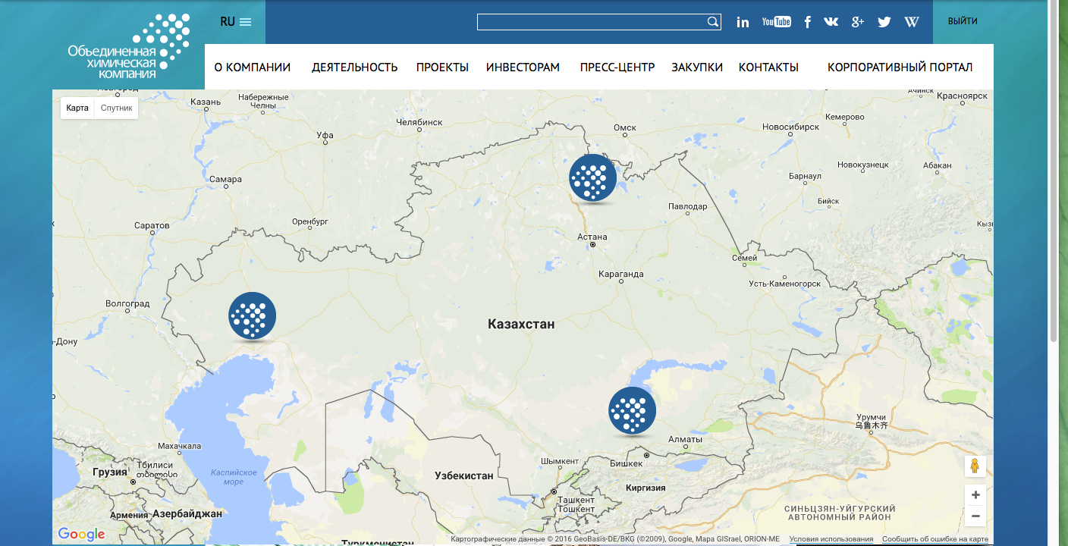The image size is (1068, 546).
Task: Click the Саратов city label
Action: [152, 226]
